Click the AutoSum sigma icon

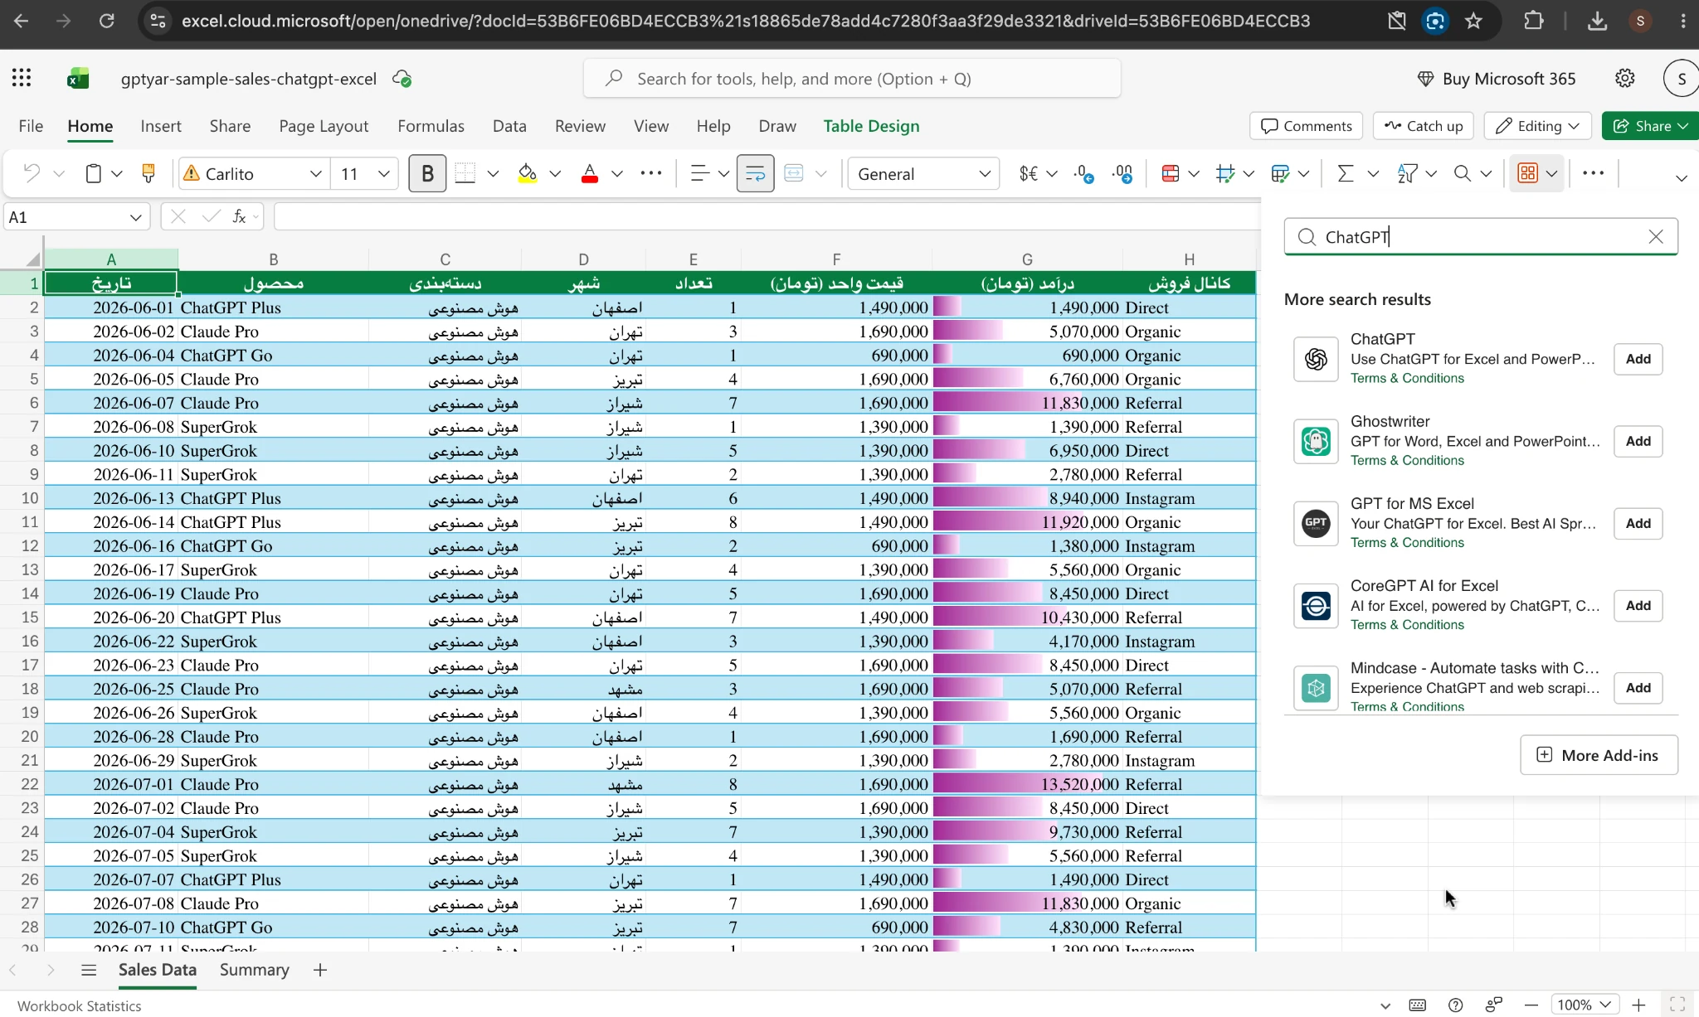1346,173
